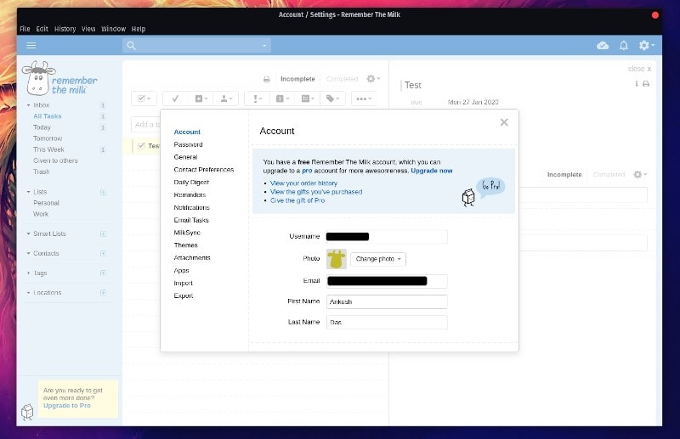Image resolution: width=680 pixels, height=439 pixels.
Task: Click the cloud sync icon
Action: pyautogui.click(x=603, y=46)
